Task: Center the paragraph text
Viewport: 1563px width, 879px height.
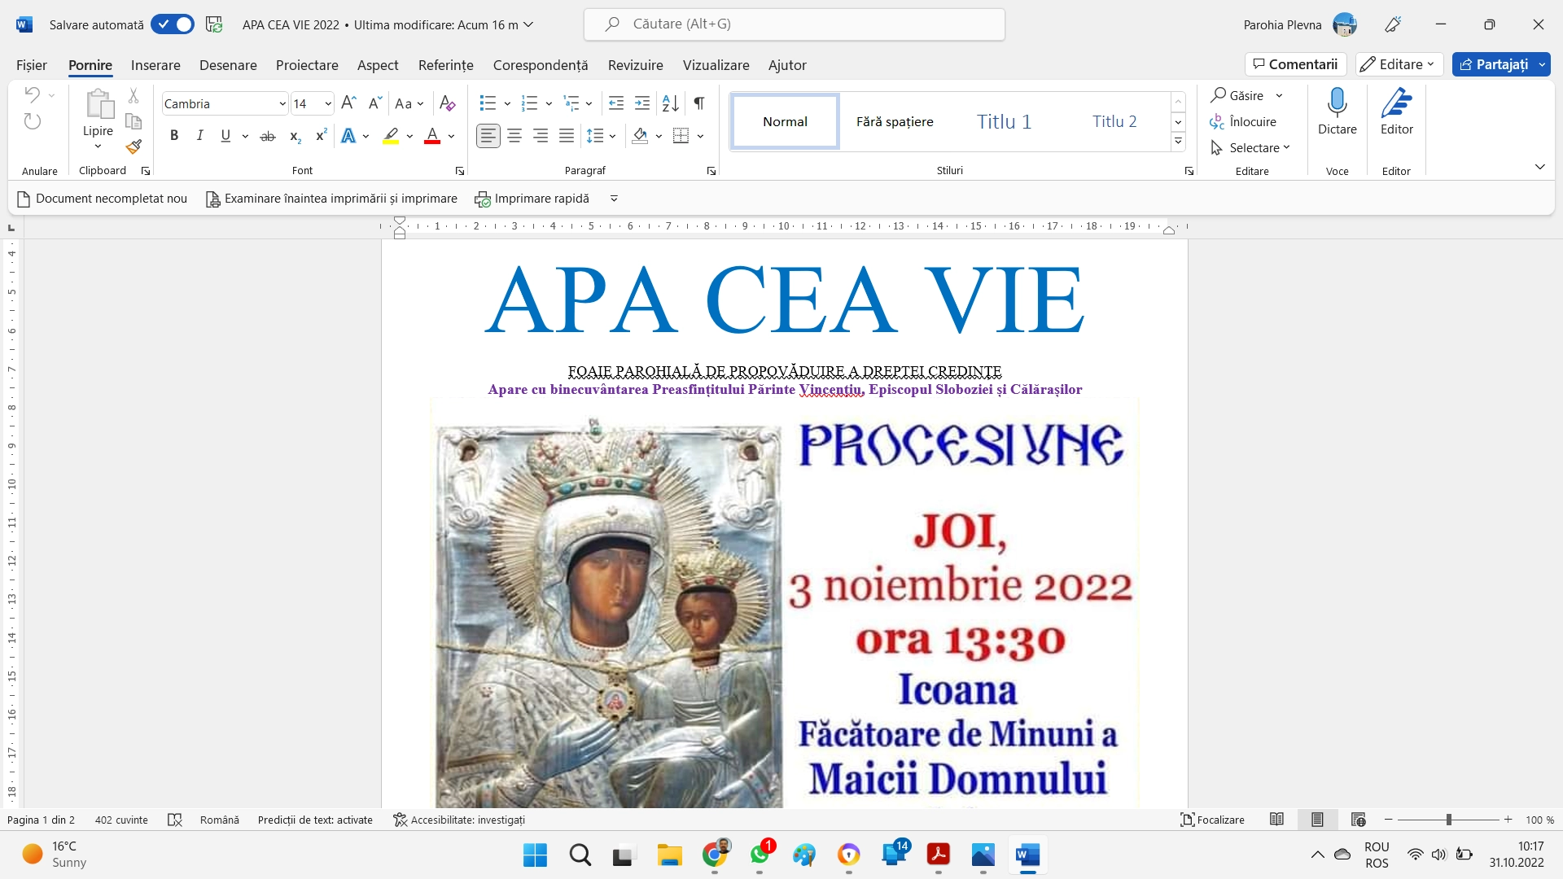Action: (514, 136)
